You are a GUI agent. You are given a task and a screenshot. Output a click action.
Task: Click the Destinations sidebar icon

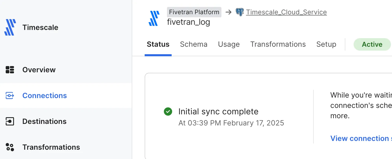pos(10,121)
